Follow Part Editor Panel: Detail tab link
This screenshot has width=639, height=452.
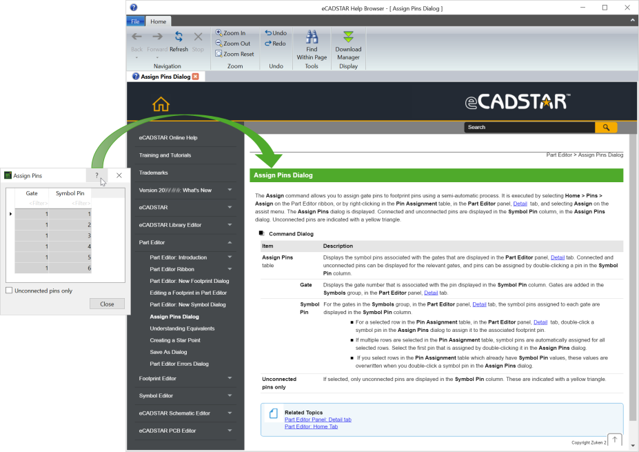[x=318, y=420]
